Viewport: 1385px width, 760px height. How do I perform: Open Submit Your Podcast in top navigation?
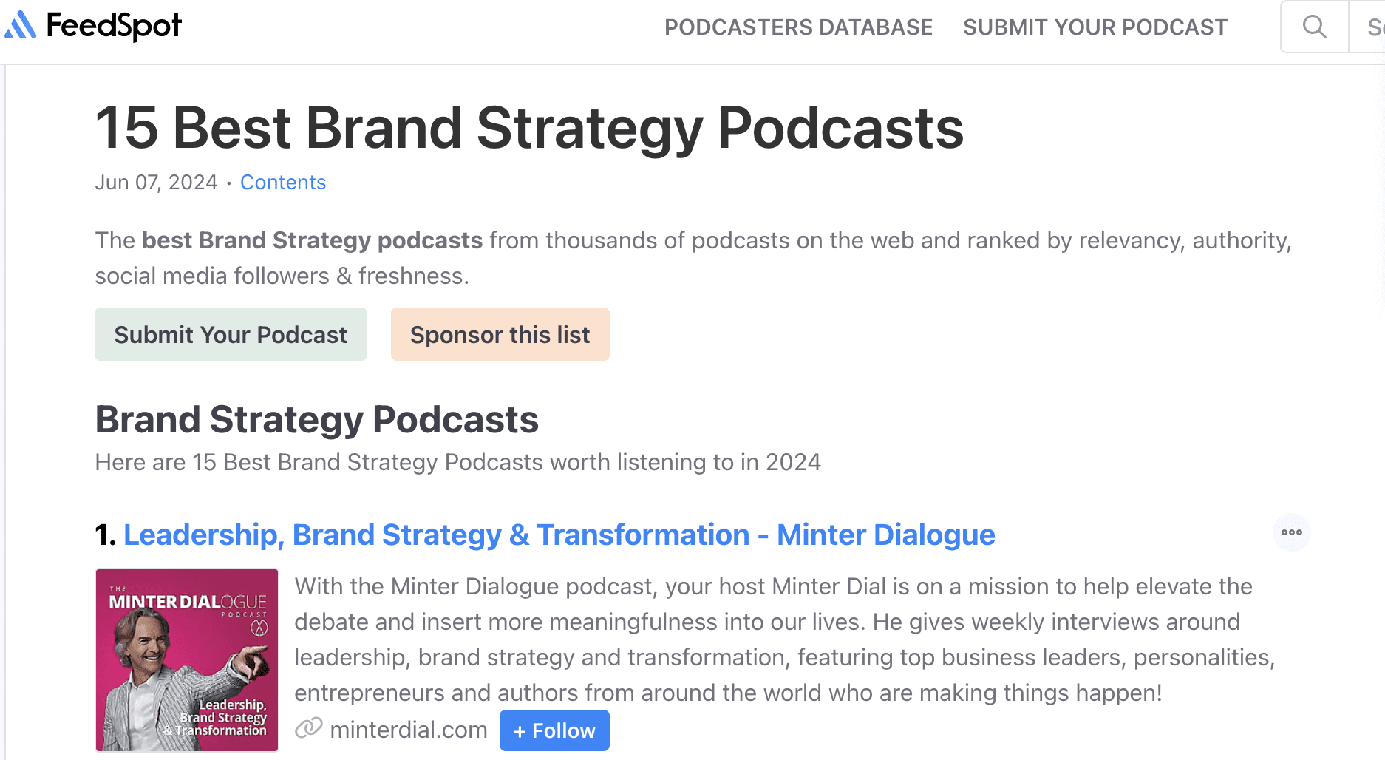click(x=1095, y=27)
